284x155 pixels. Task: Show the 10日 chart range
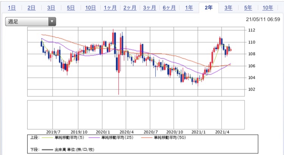91,8
